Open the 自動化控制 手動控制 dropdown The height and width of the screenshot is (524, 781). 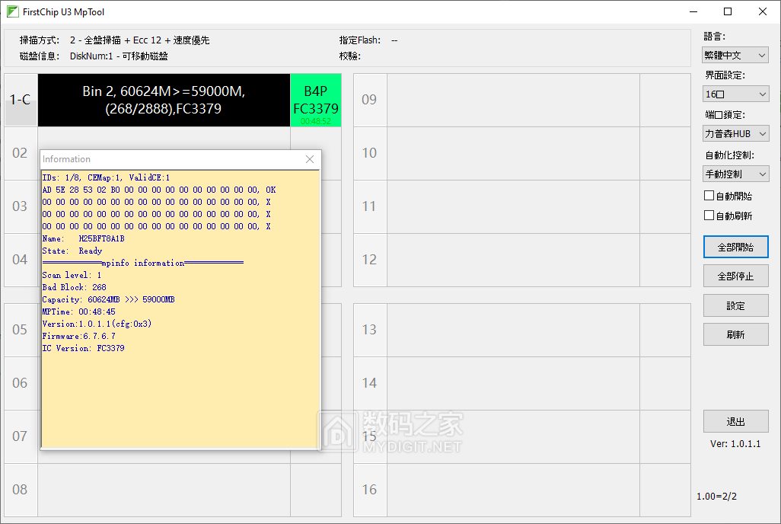pyautogui.click(x=735, y=174)
